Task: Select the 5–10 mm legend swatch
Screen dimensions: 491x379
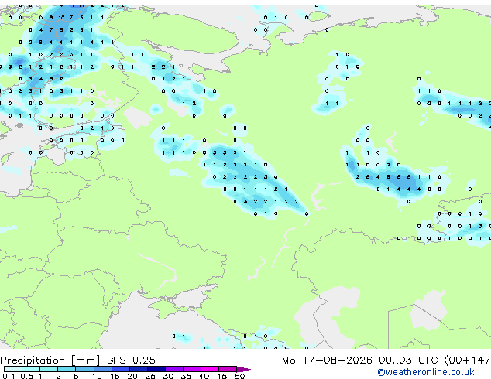Action: [84, 369]
